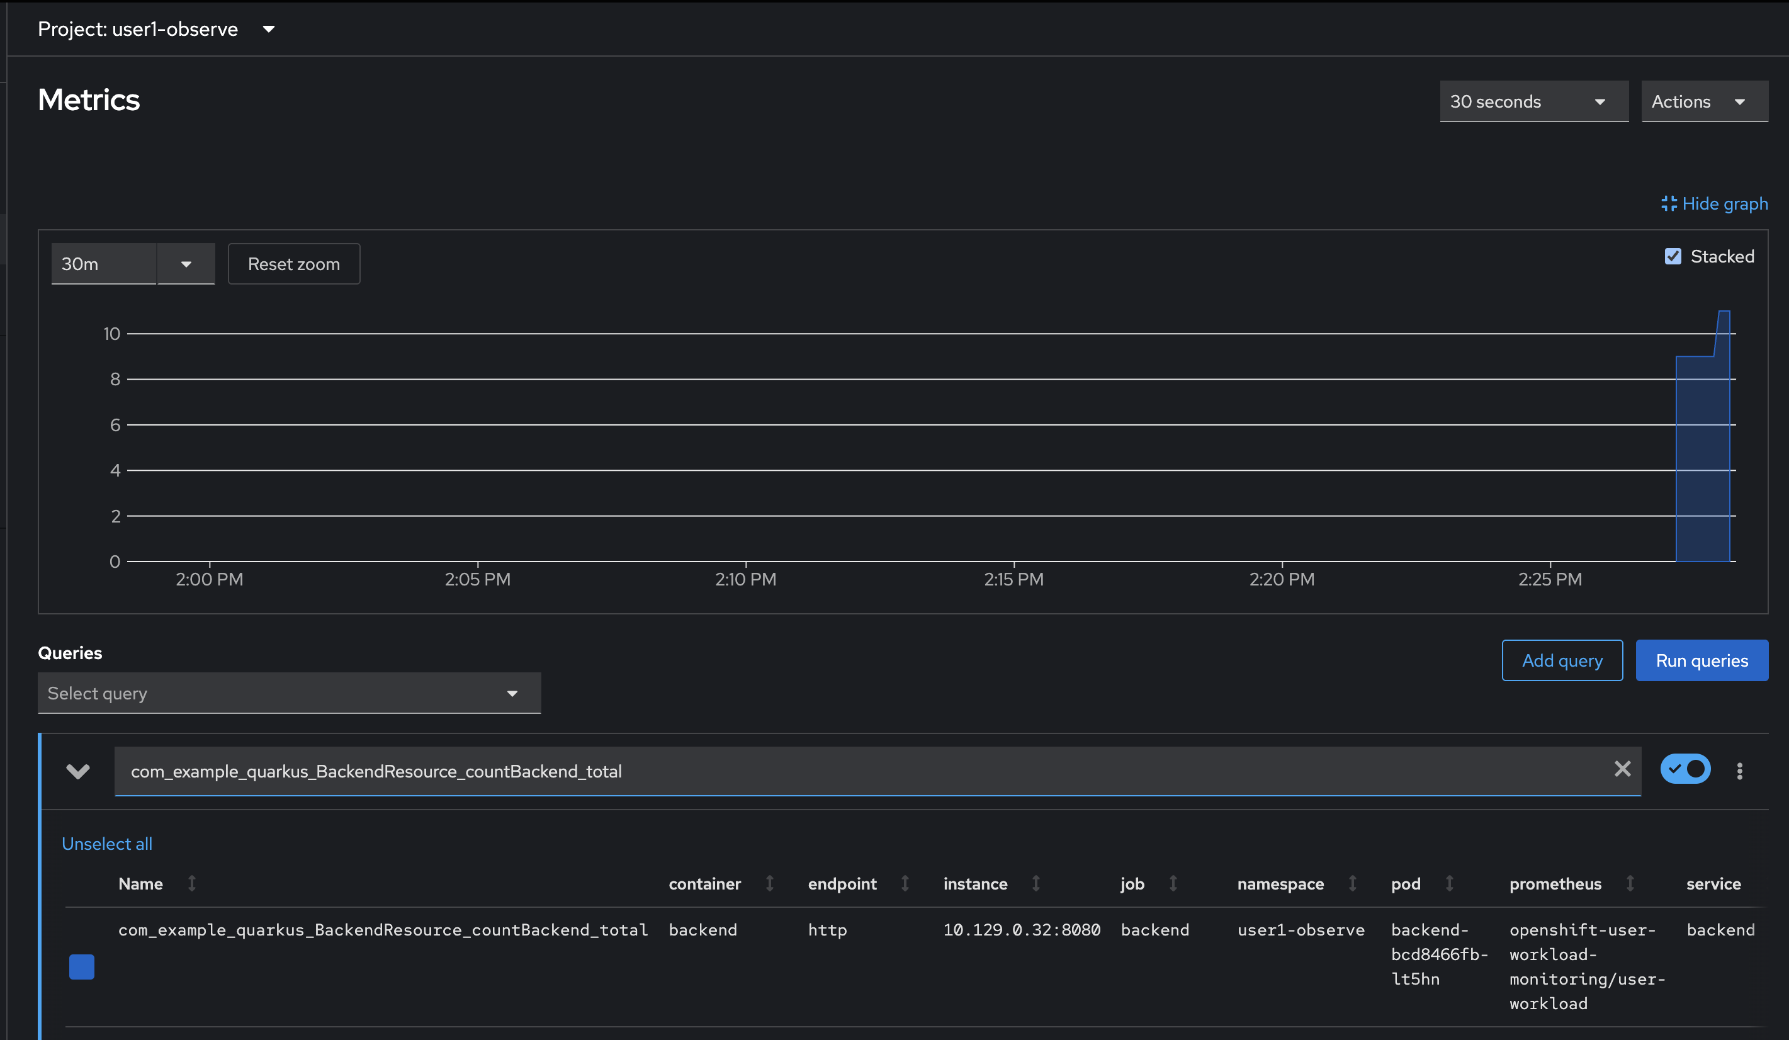Click the 2:00 PM x-axis label
Viewport: 1789px width, 1040px height.
(210, 579)
